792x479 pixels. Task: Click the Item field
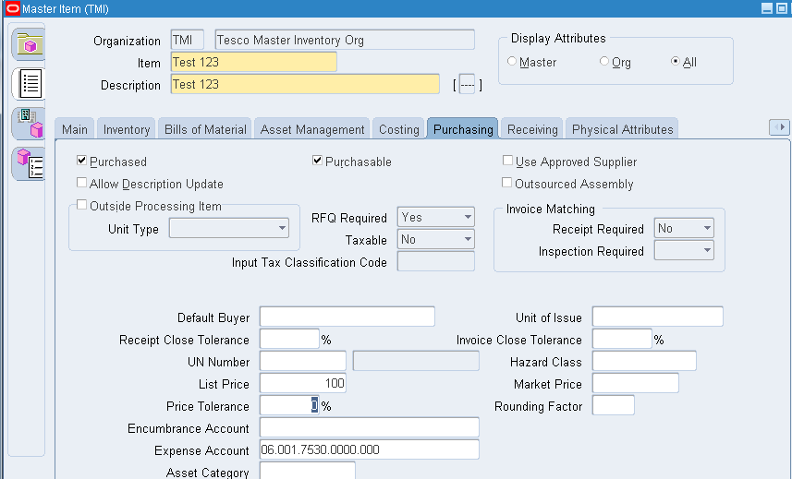click(x=254, y=62)
